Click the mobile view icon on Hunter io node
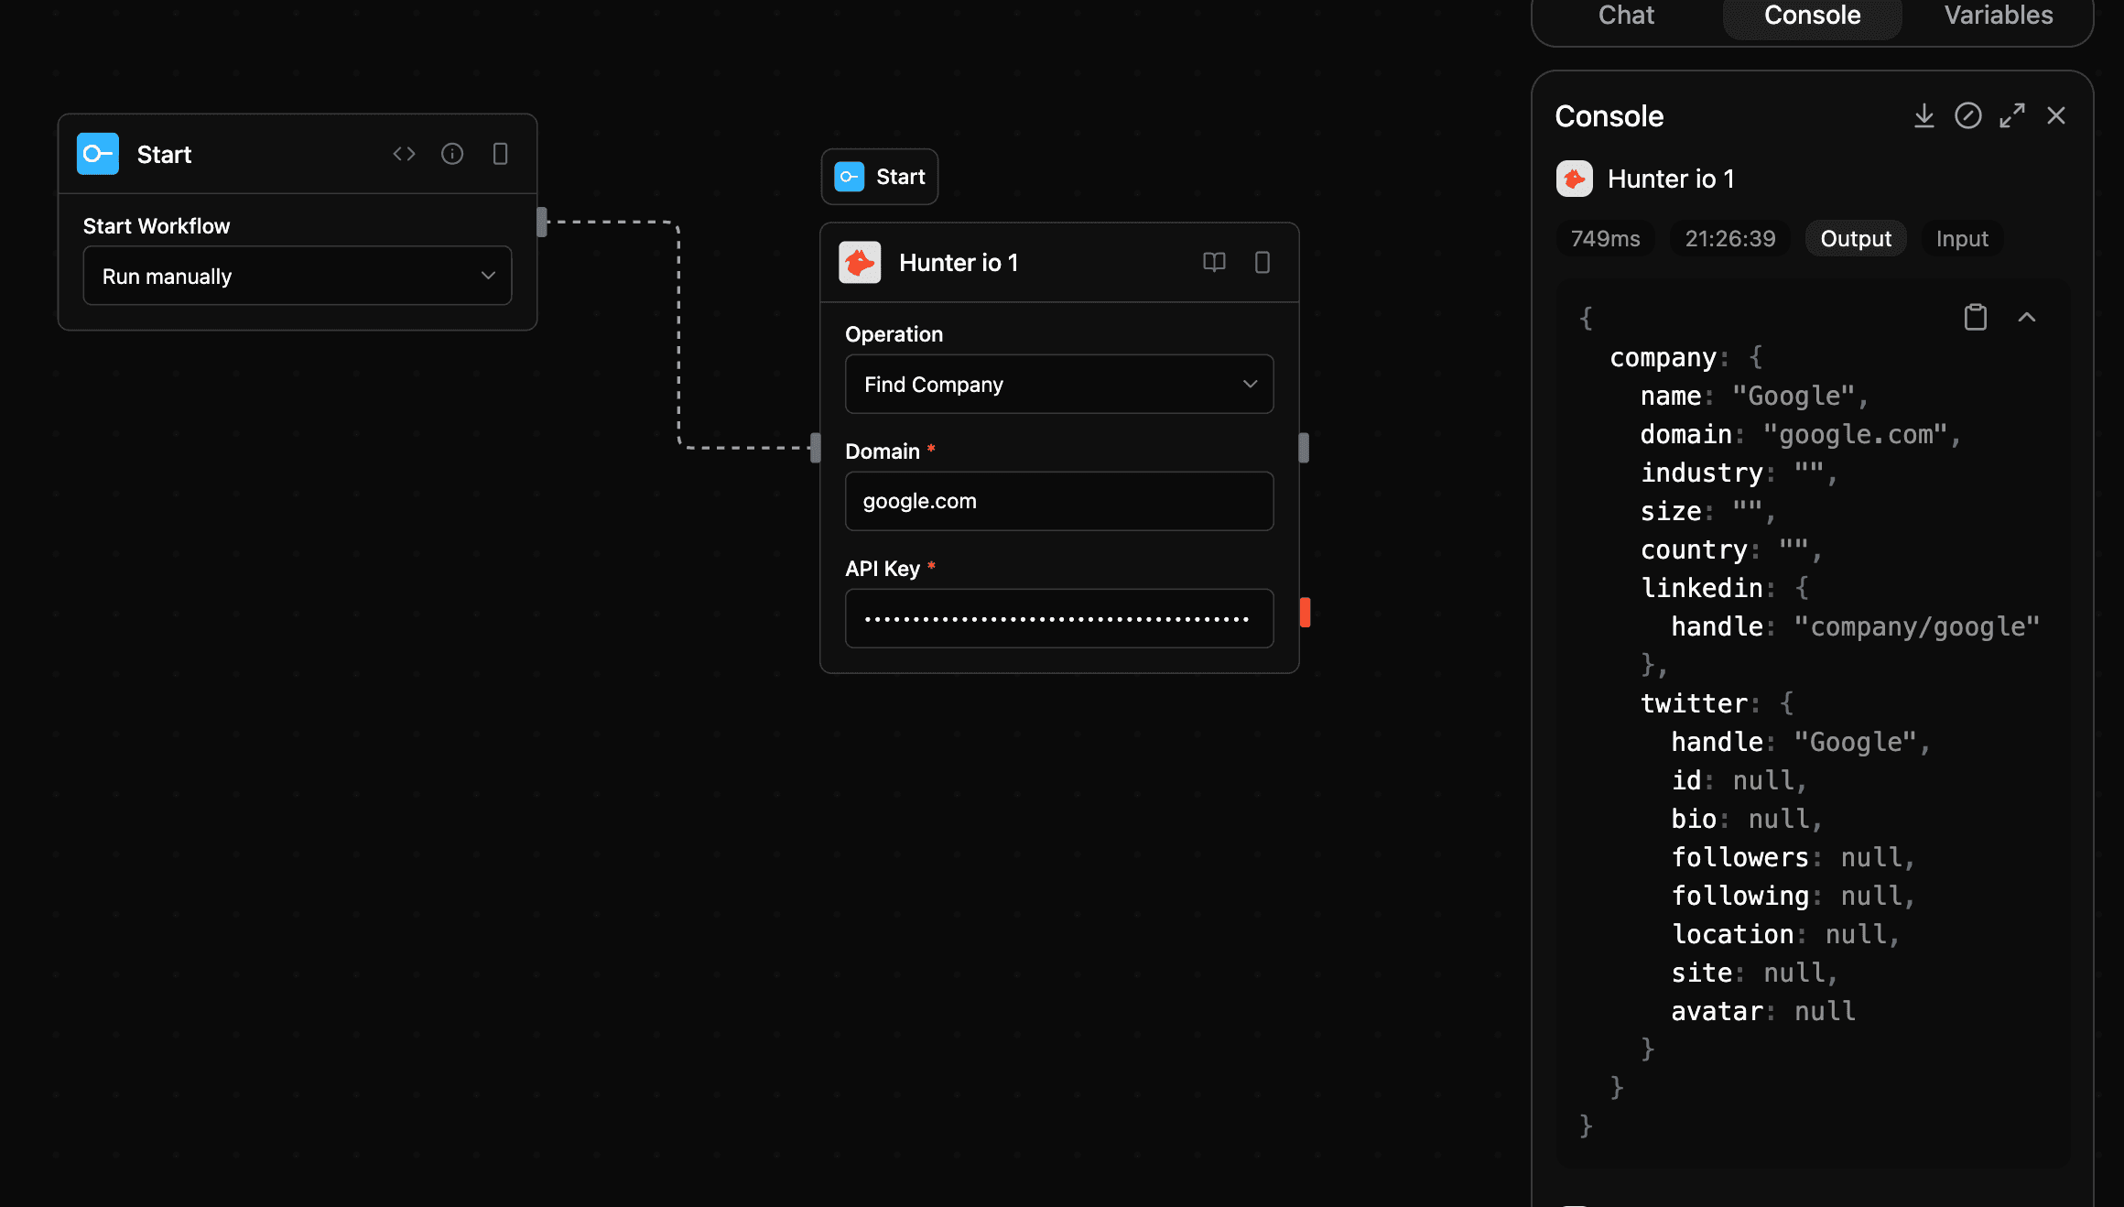2124x1207 pixels. click(x=1262, y=262)
